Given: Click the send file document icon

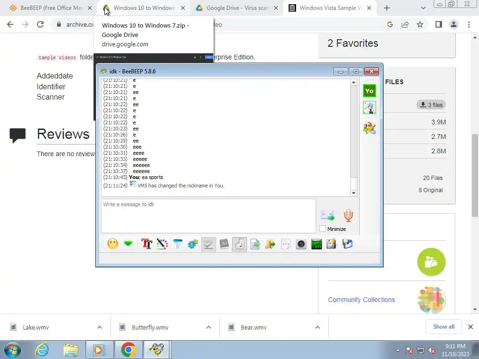Looking at the screenshot, I should [x=255, y=244].
